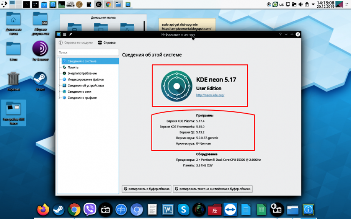Click the 5.0.0-37-generic kernel value
The image size is (351, 219).
point(207,138)
